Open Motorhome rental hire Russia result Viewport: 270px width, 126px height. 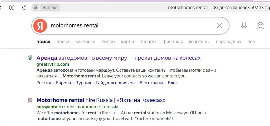pyautogui.click(x=101, y=100)
